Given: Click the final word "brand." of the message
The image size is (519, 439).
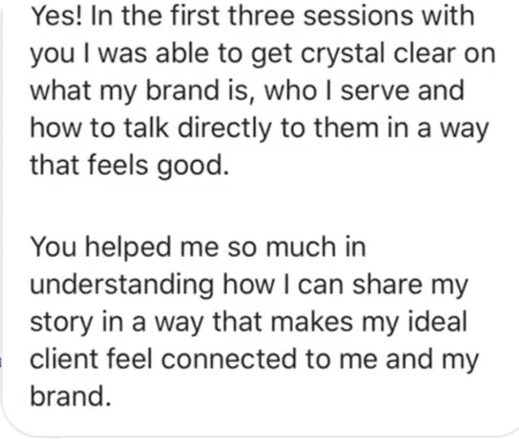Looking at the screenshot, I should [70, 396].
